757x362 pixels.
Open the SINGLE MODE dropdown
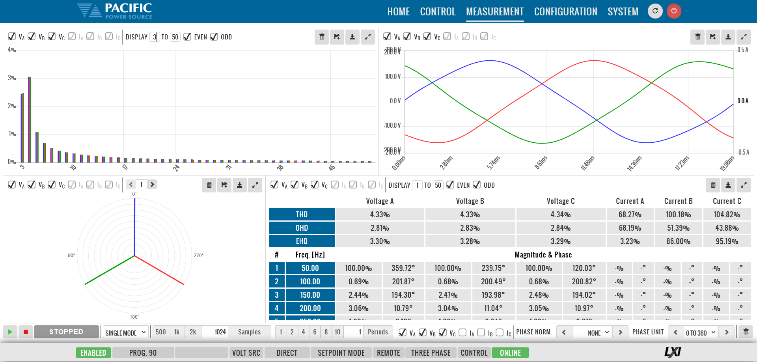click(125, 332)
